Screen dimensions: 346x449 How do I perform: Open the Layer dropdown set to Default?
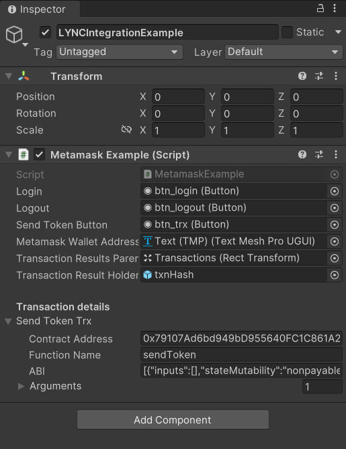coord(284,52)
